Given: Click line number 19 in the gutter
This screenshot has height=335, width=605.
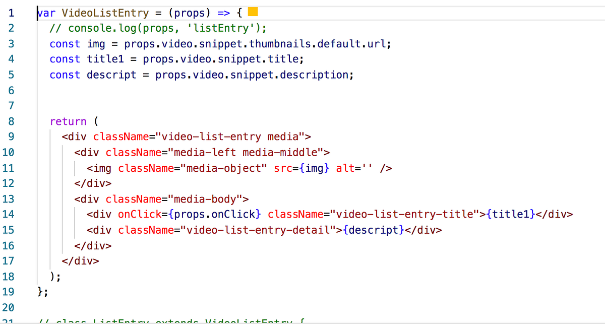Looking at the screenshot, I should coord(9,292).
